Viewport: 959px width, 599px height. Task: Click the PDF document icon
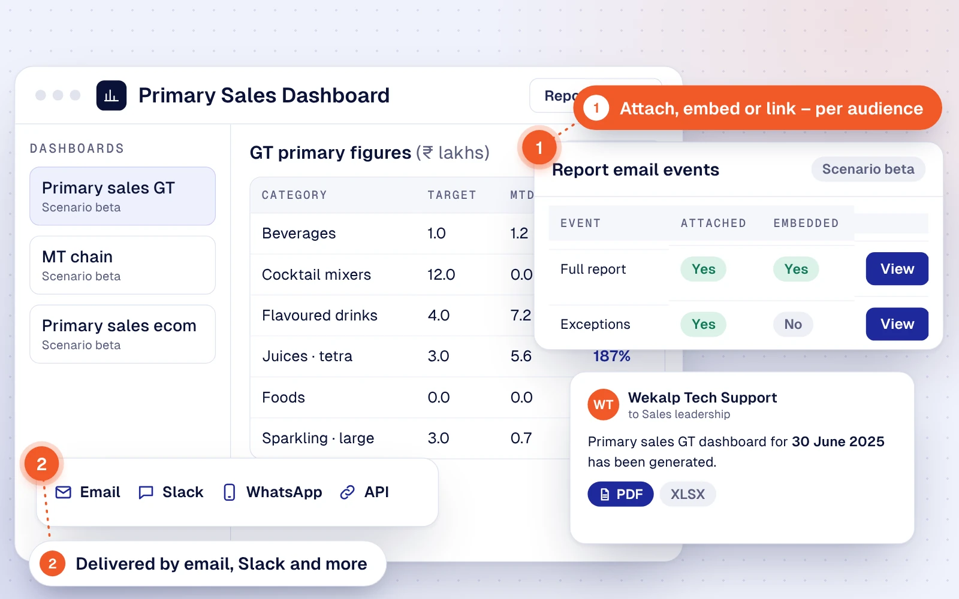605,495
